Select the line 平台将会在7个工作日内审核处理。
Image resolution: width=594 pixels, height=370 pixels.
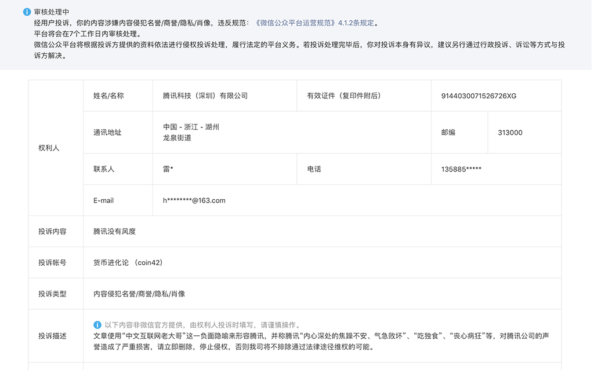coord(88,34)
